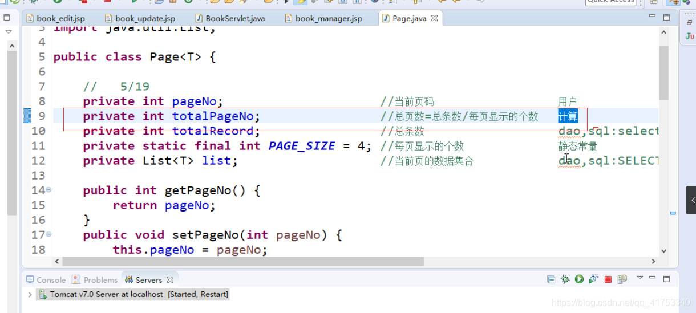
Task: Click the text 用户 on line 8
Action: coord(568,101)
